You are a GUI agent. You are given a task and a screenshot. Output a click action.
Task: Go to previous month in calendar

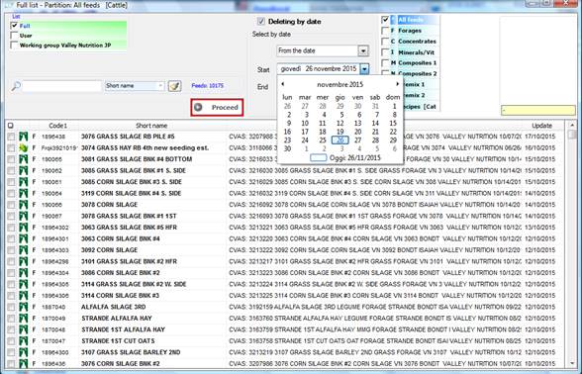[283, 84]
